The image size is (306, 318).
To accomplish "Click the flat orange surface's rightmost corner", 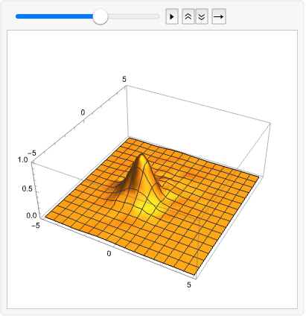I will pyautogui.click(x=258, y=177).
